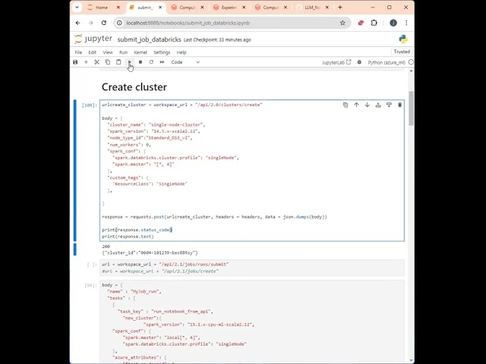This screenshot has width=486, height=364.
Task: Click the Trusted notebook button
Action: 402,52
